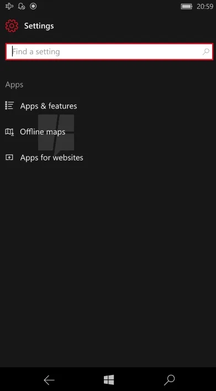
Task: Click the Apps for websites icon
Action: (9, 158)
